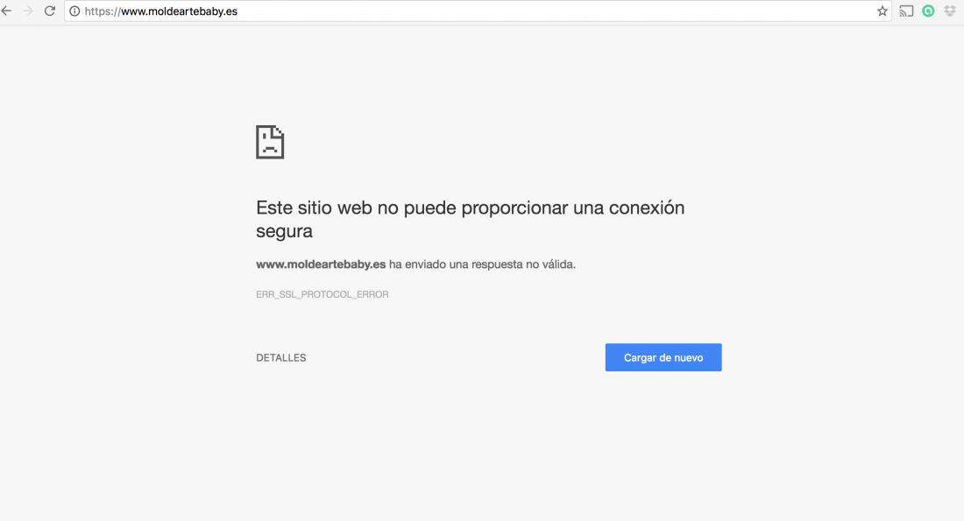
Task: Reload the page using the refresh icon
Action: [50, 11]
